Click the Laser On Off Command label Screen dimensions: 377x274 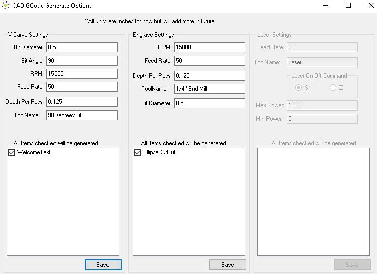tap(319, 76)
